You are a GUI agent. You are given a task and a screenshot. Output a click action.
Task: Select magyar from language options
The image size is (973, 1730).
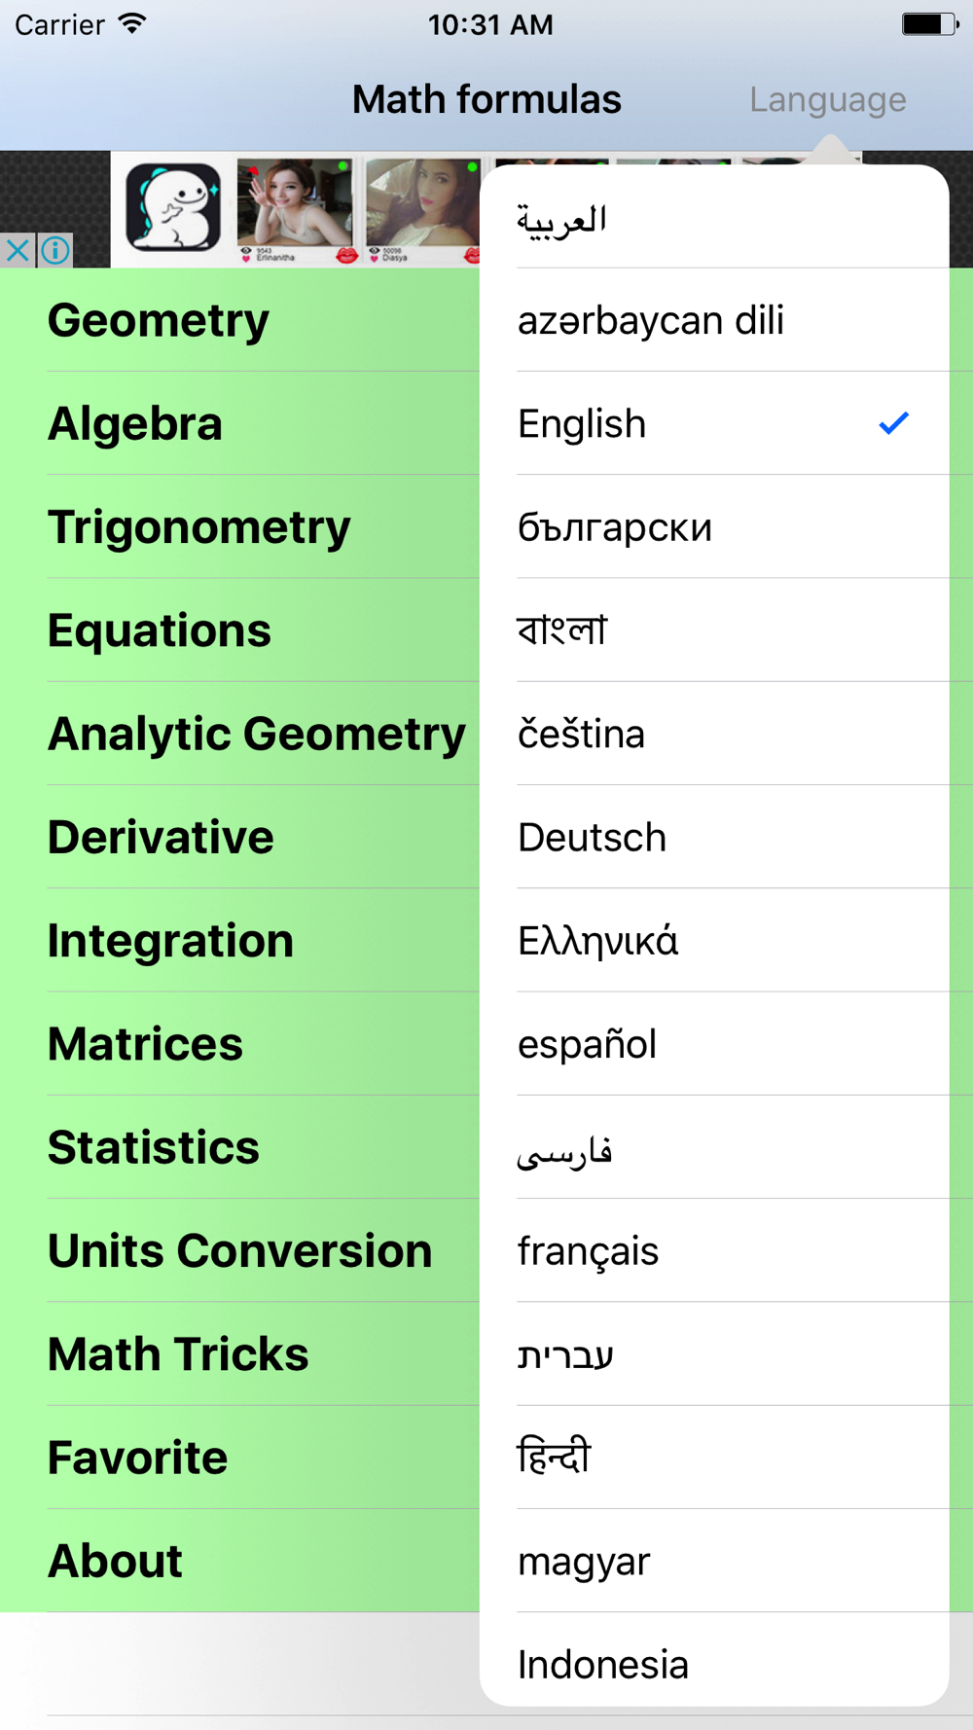pos(714,1561)
